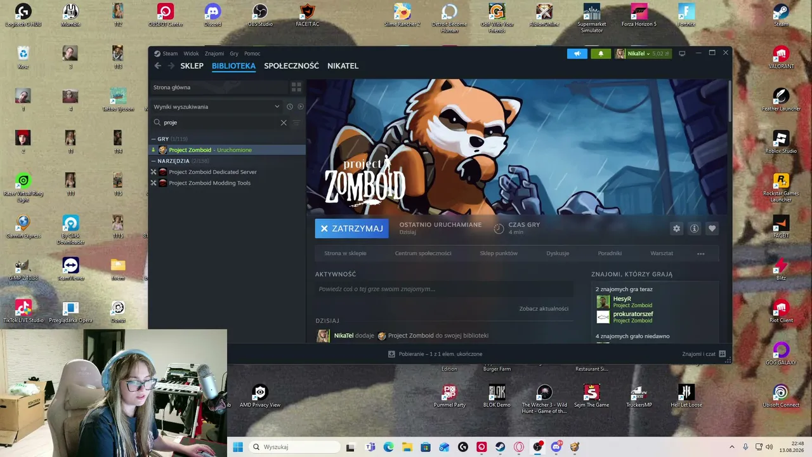812x457 pixels.
Task: Open Discord desktop shortcut
Action: click(x=213, y=15)
